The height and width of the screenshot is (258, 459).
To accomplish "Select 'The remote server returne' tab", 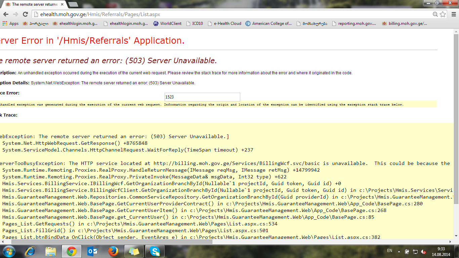I will (34, 4).
